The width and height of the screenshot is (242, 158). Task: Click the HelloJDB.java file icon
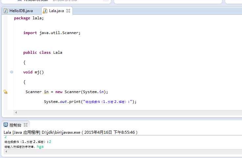click(x=6, y=11)
